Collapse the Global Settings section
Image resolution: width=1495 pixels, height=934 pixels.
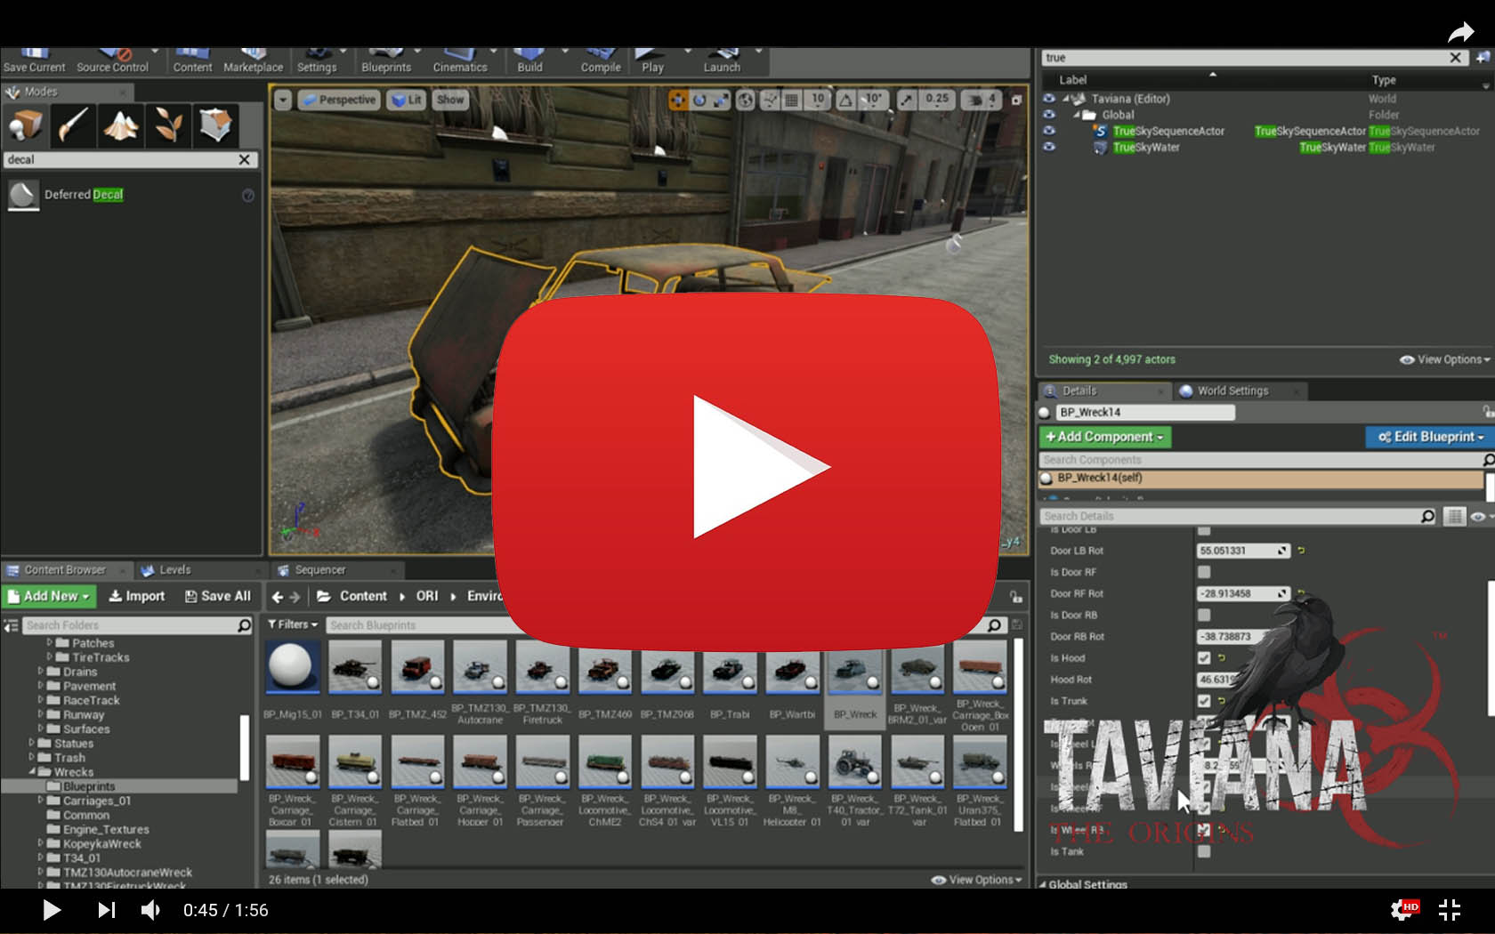(x=1042, y=884)
